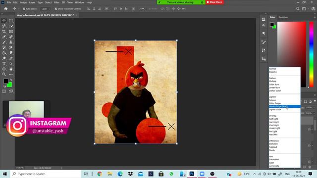
Task: Select the Eyedropper tool
Action: click(x=4, y=37)
